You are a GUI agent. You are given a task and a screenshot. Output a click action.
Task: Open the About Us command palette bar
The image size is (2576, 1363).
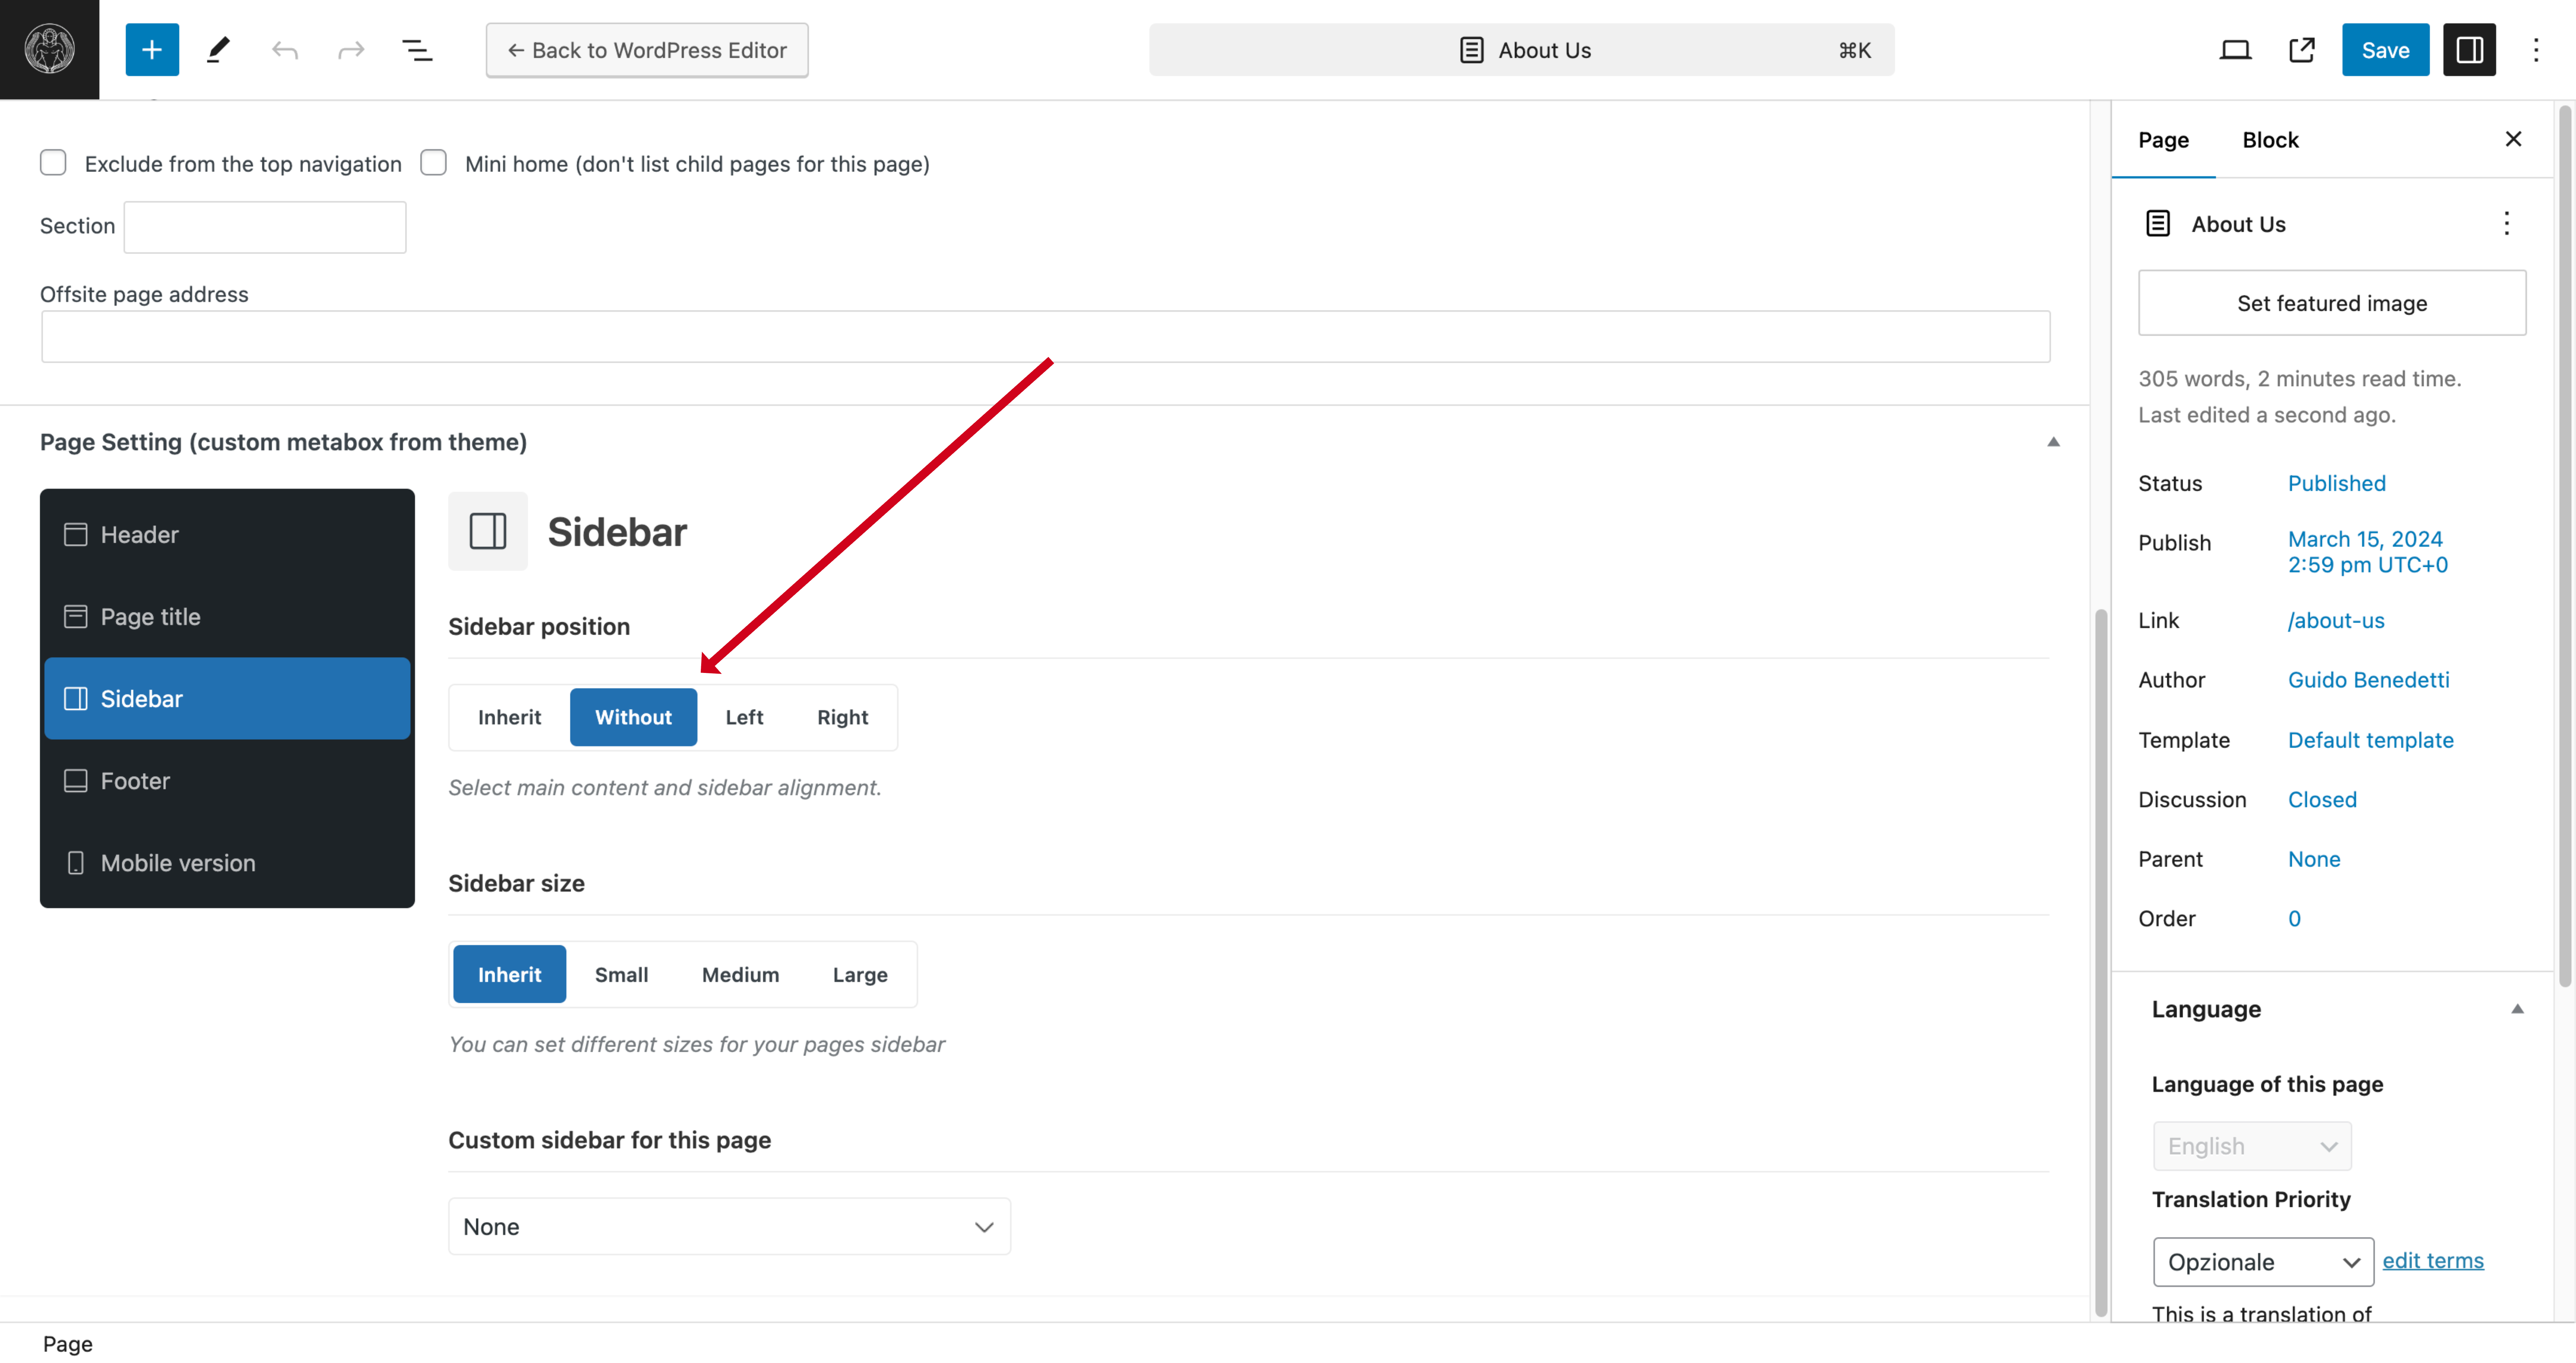click(1521, 50)
